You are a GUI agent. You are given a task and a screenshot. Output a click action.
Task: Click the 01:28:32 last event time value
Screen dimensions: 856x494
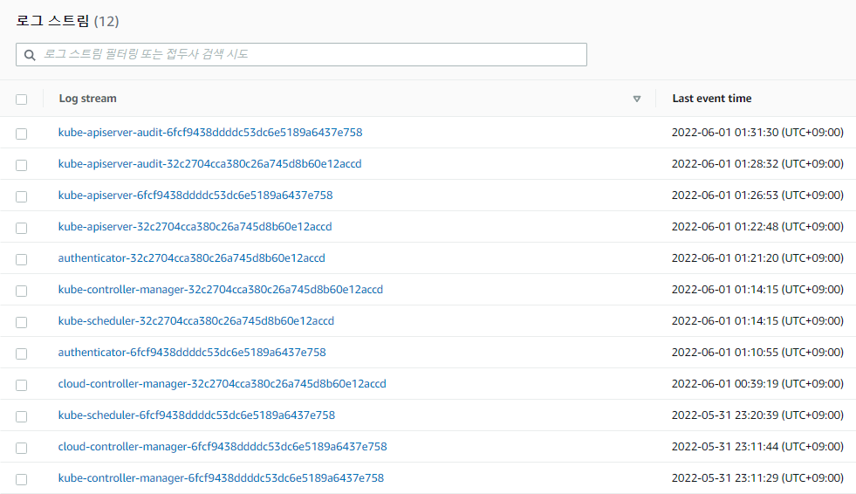(x=757, y=164)
